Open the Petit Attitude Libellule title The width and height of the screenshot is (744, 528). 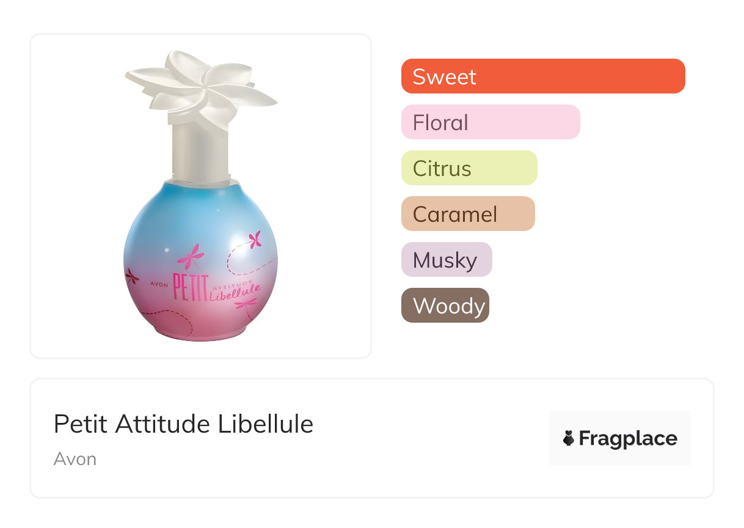(x=183, y=424)
